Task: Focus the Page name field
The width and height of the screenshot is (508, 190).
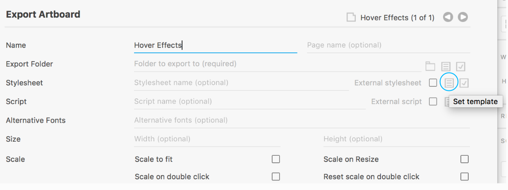Action: click(388, 45)
